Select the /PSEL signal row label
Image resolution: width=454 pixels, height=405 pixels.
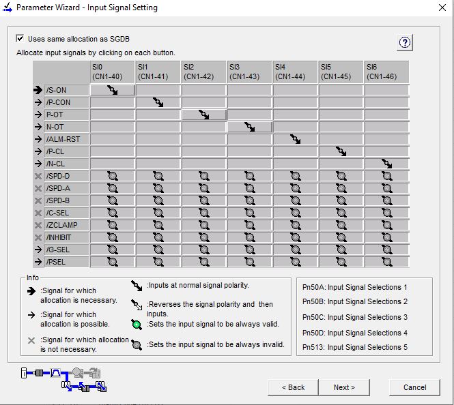tap(67, 262)
